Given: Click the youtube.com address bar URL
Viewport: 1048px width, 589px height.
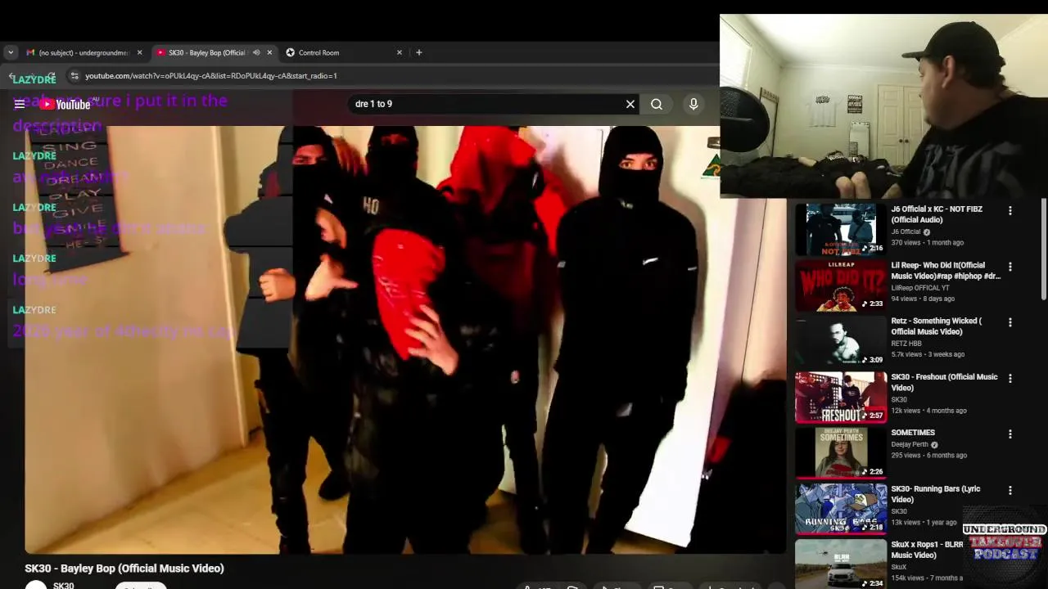Looking at the screenshot, I should point(211,76).
